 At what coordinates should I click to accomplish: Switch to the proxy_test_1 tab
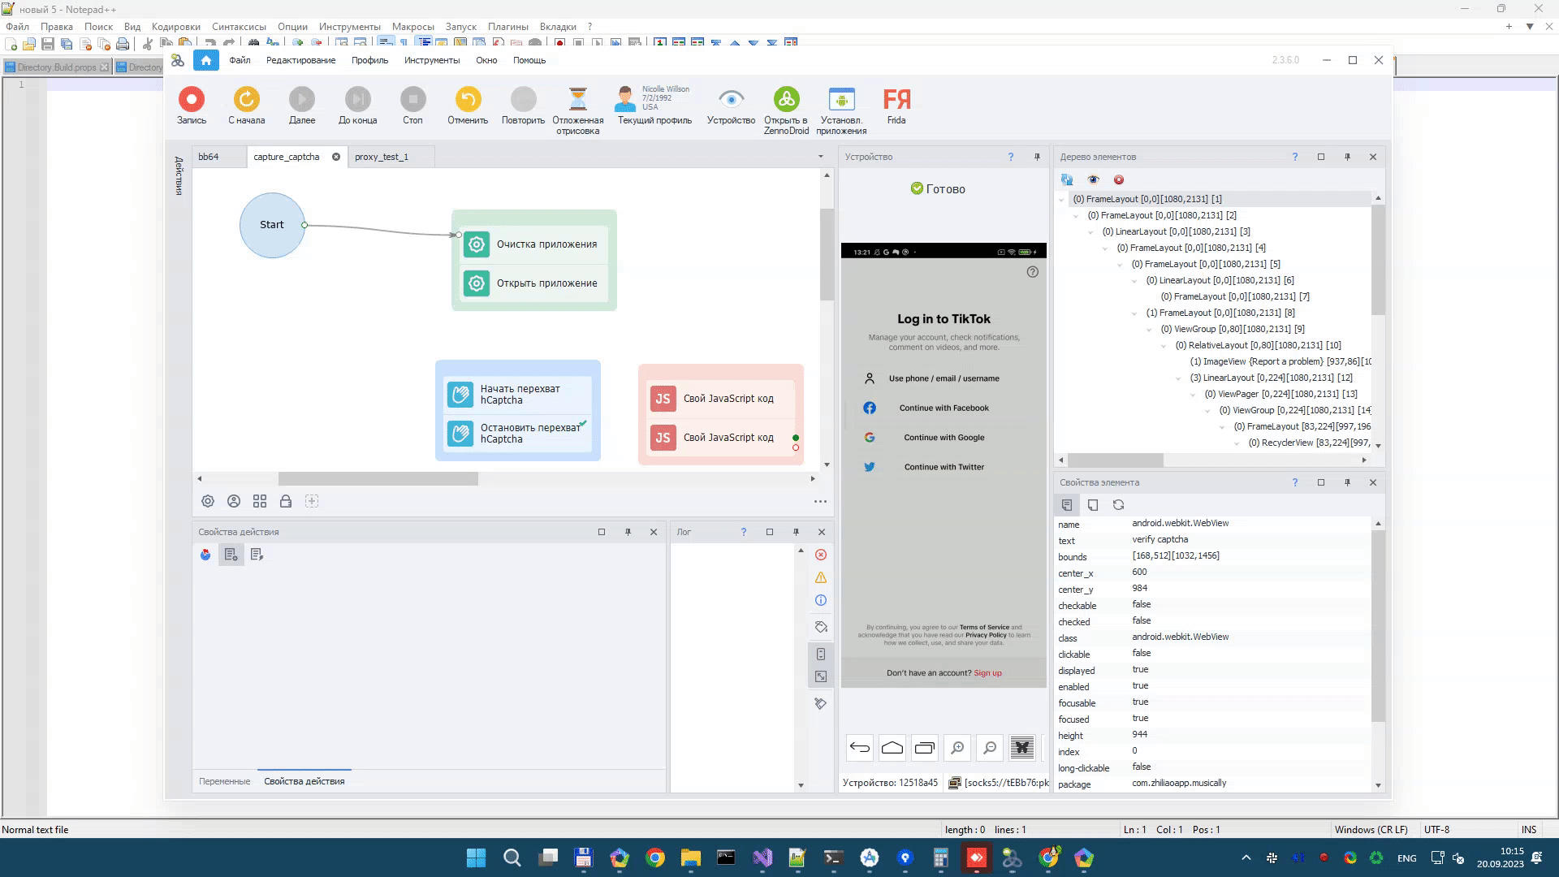(382, 157)
